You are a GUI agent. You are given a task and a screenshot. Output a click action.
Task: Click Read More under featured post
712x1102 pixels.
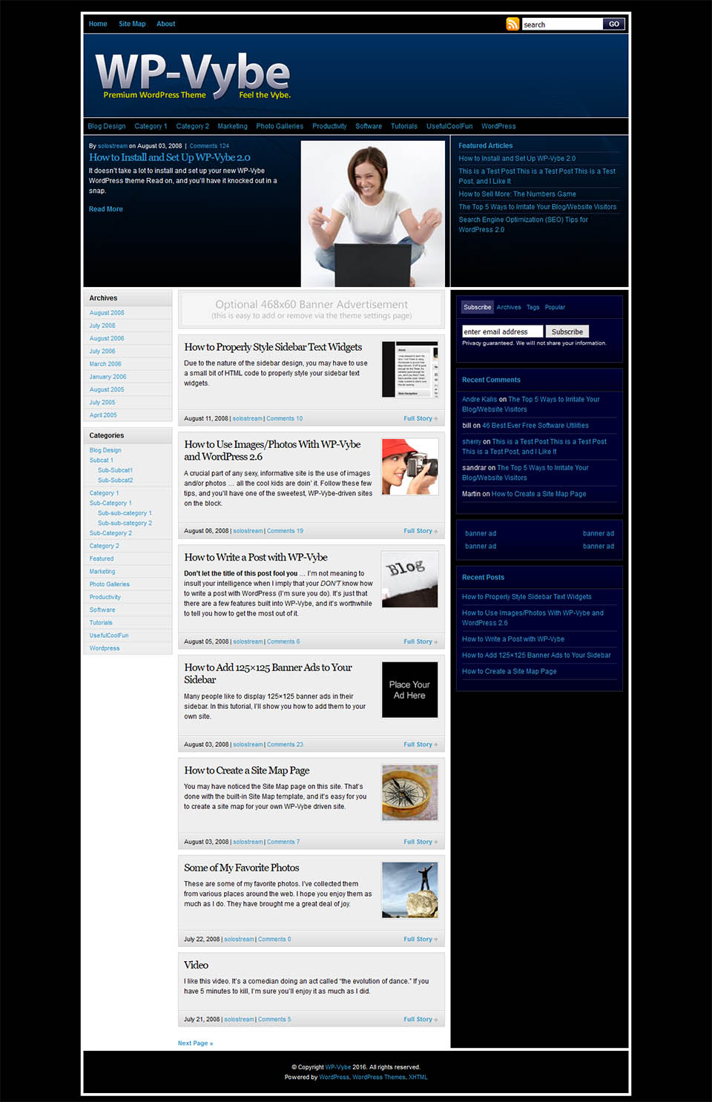pyautogui.click(x=106, y=209)
